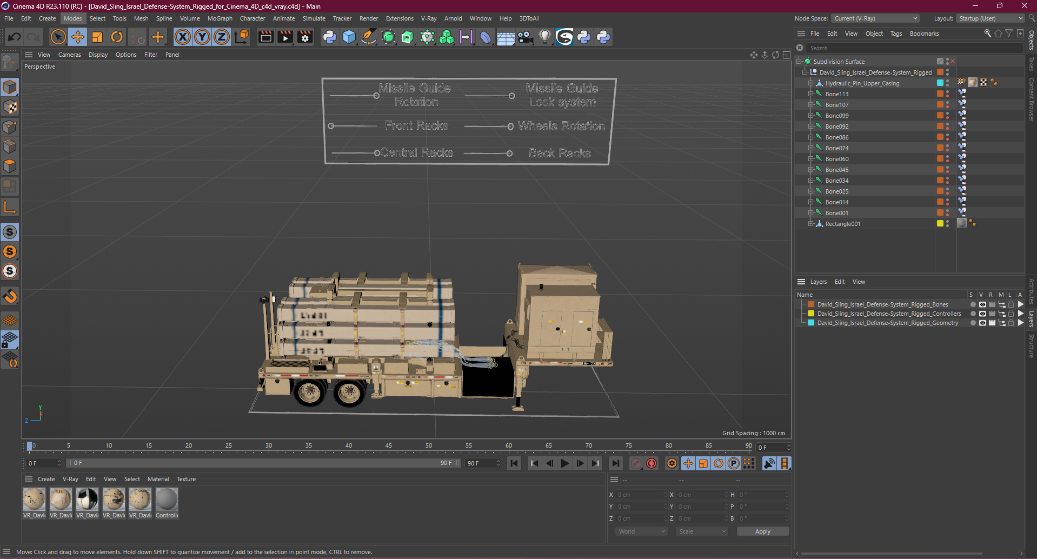Viewport: 1037px width, 559px height.
Task: Add a Cube primitive object
Action: [349, 37]
